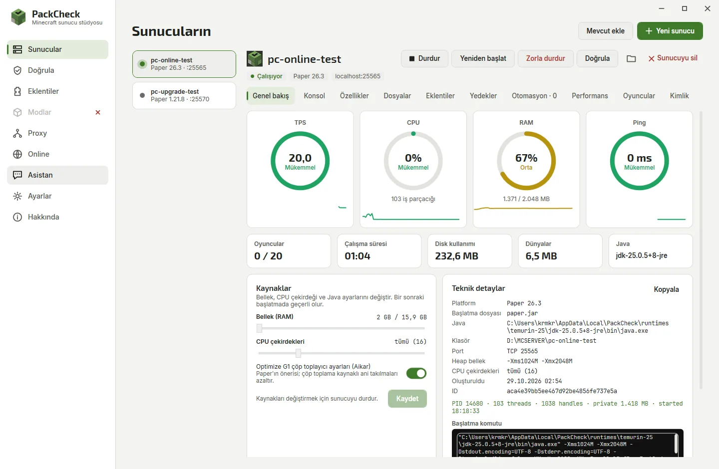This screenshot has height=469, width=719.
Task: Click the Disk kullanımı 232,6 MB card
Action: tap(469, 251)
